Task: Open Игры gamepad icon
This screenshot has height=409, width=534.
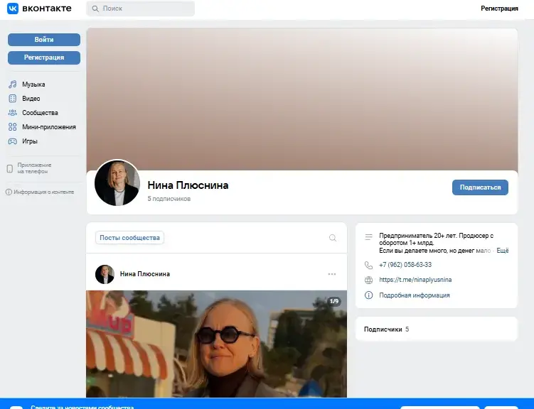Action: pyautogui.click(x=13, y=141)
